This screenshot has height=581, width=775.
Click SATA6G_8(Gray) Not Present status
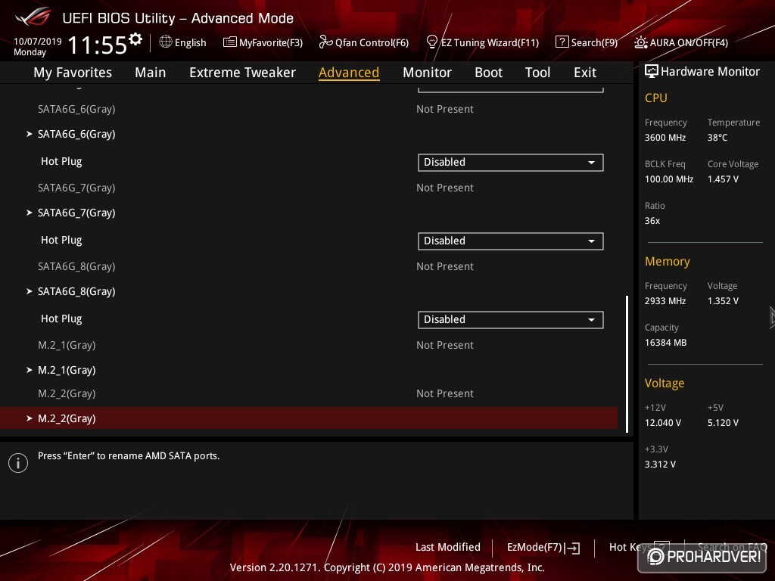(x=445, y=266)
